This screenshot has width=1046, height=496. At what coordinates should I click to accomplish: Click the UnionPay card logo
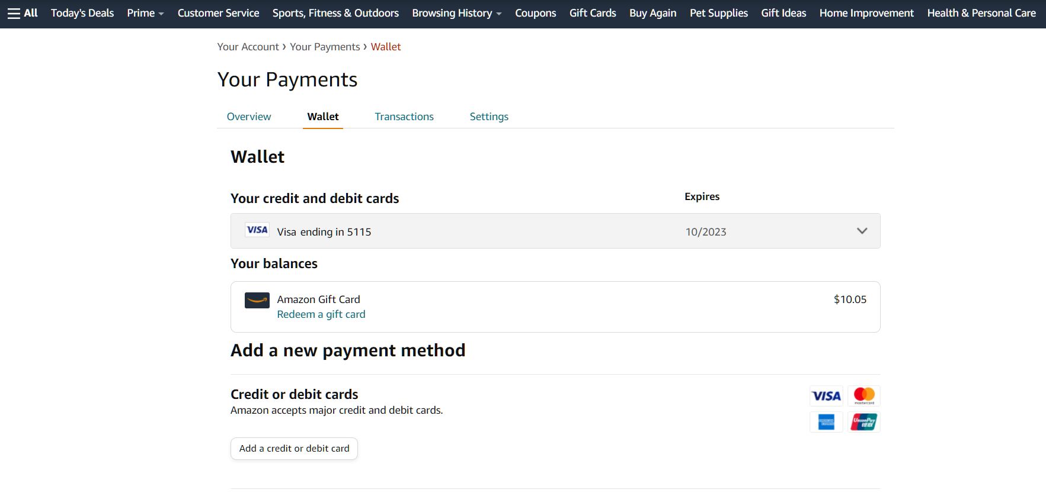(864, 422)
